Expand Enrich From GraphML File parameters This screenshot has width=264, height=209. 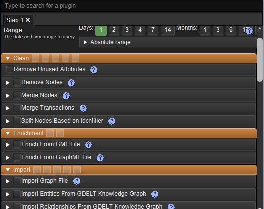pyautogui.click(x=8, y=158)
